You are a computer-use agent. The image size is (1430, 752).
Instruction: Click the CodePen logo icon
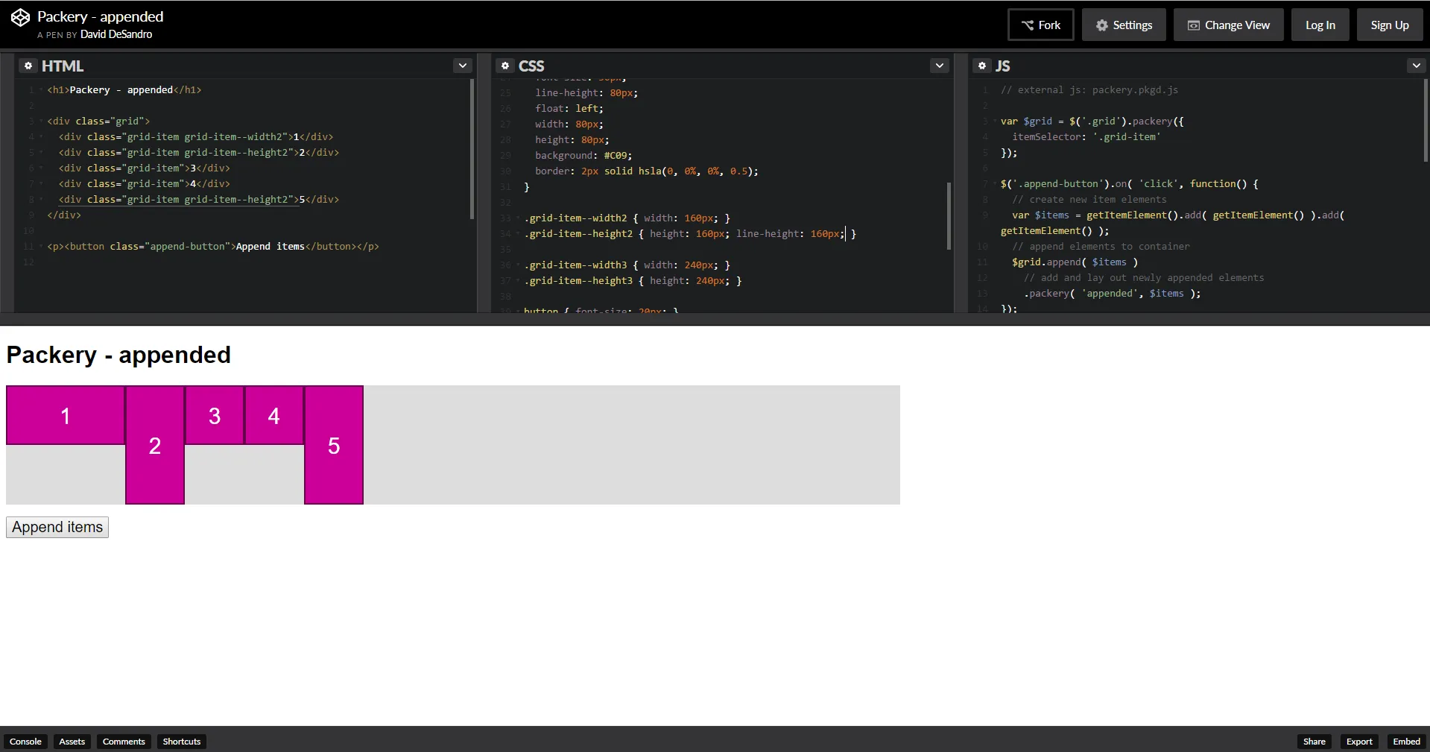[20, 17]
